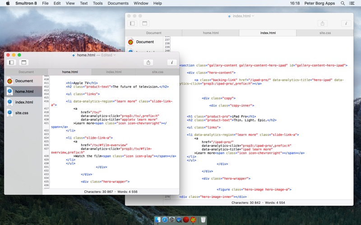Open the grey circular app icon in Dock
Screen dimensions: 361x225
(172, 220)
